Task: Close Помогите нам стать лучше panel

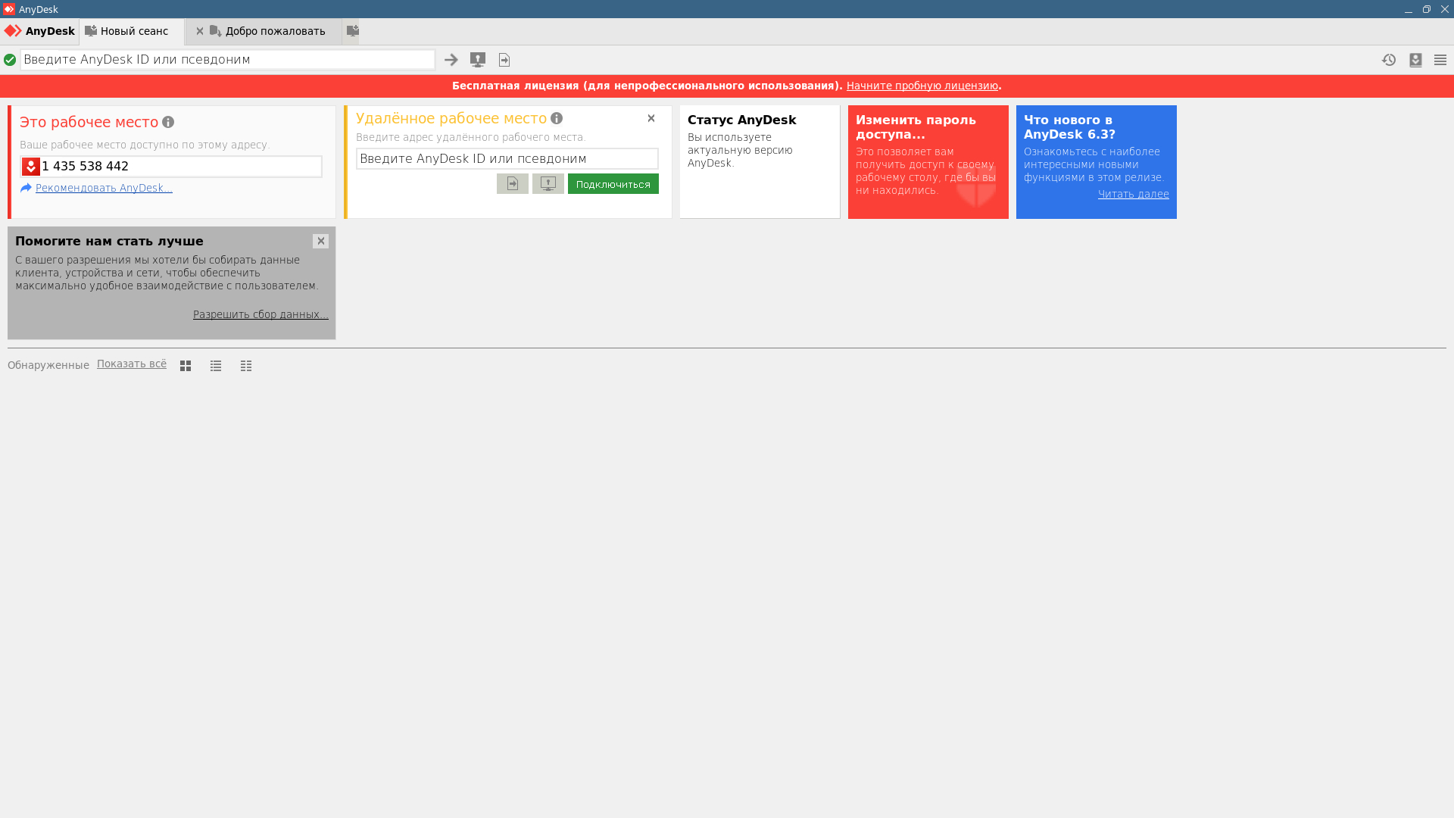Action: 321,242
